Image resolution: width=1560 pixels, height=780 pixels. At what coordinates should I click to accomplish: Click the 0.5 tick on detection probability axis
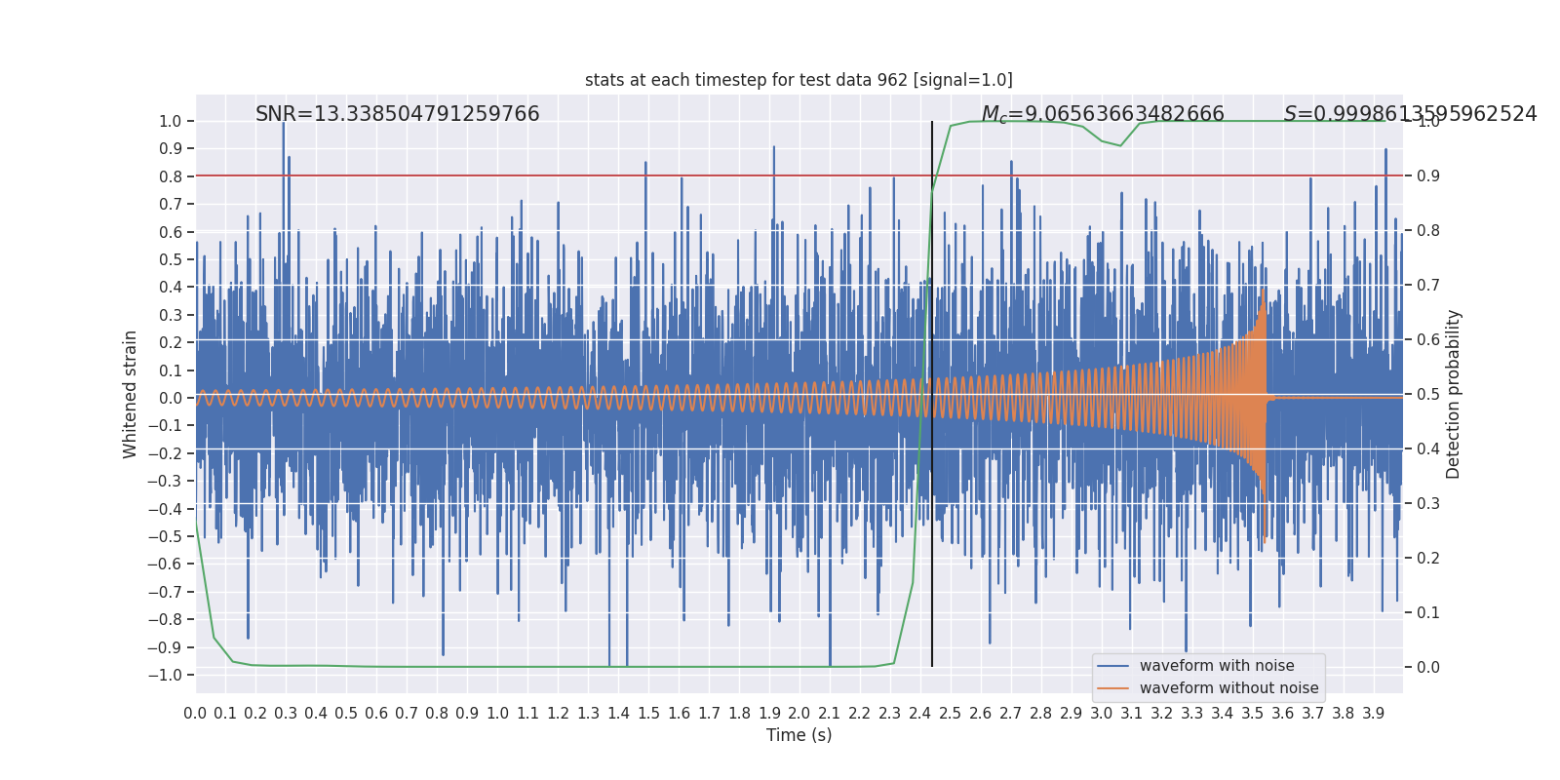click(1428, 394)
